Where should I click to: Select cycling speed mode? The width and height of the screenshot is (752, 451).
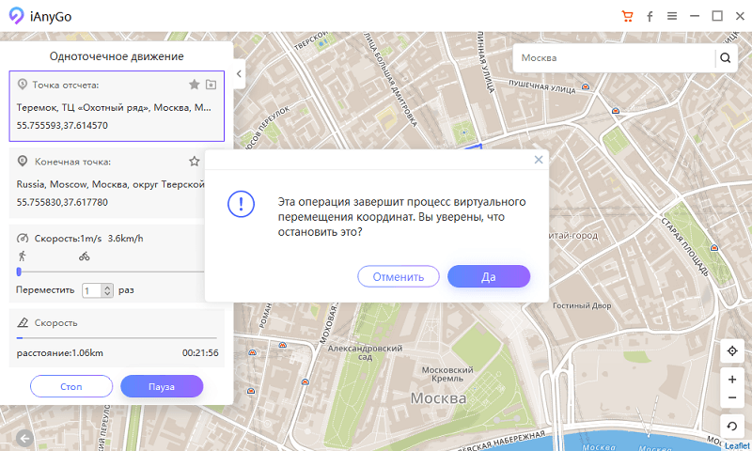point(84,256)
